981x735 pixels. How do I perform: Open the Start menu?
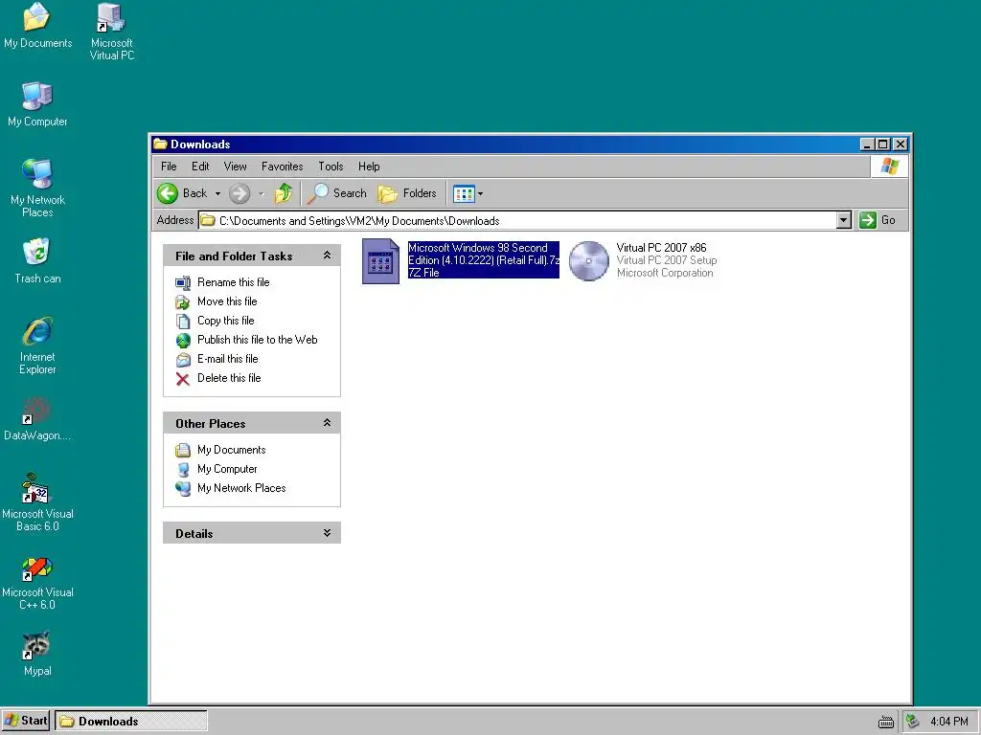[x=26, y=721]
